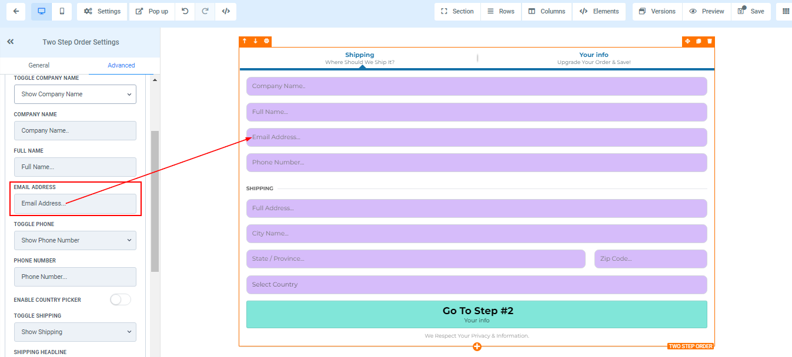Open element settings gear on order form
792x357 pixels.
click(266, 41)
